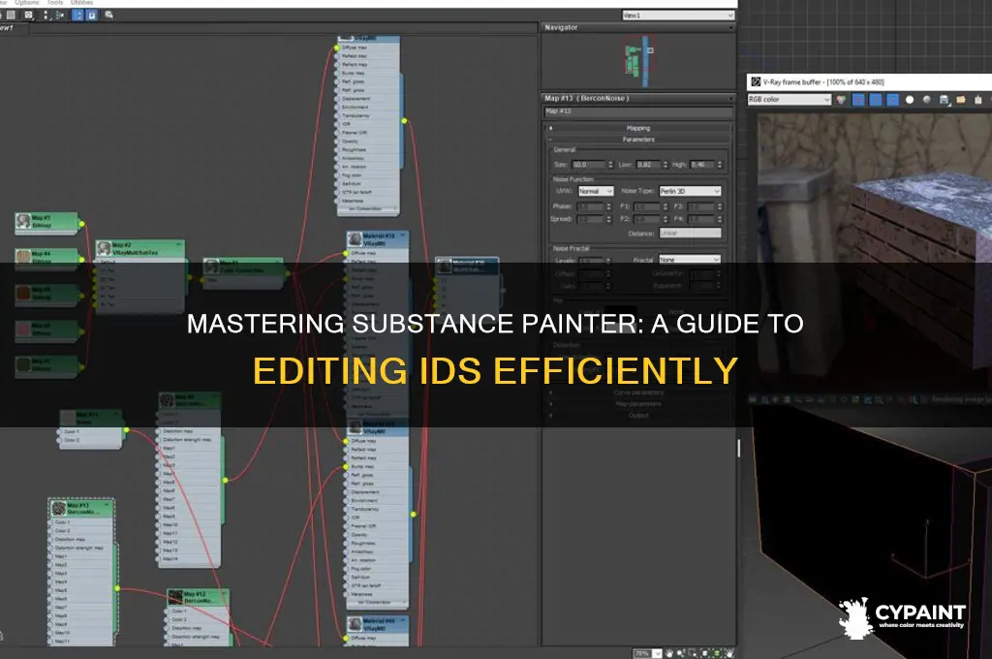Open the Options menu
Image resolution: width=992 pixels, height=659 pixels.
(x=26, y=3)
